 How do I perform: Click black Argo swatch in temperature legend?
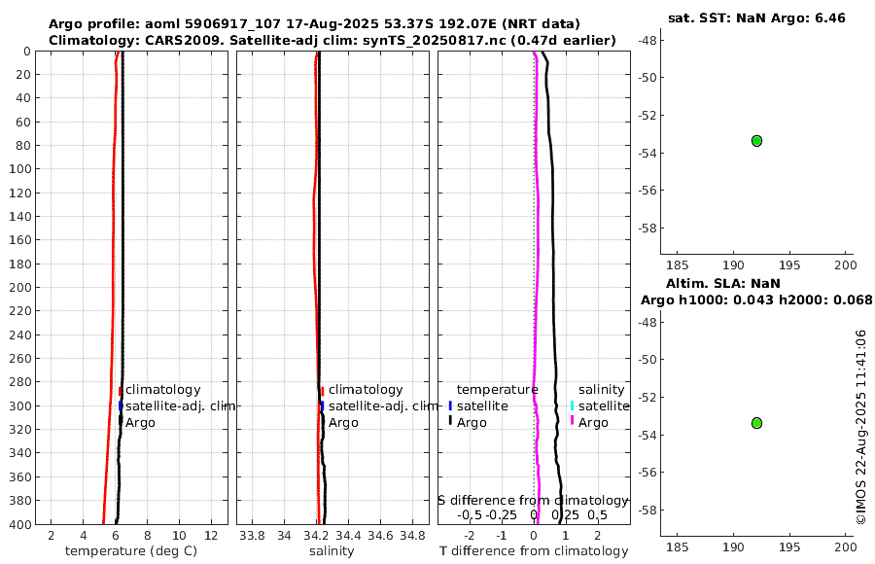(x=120, y=422)
